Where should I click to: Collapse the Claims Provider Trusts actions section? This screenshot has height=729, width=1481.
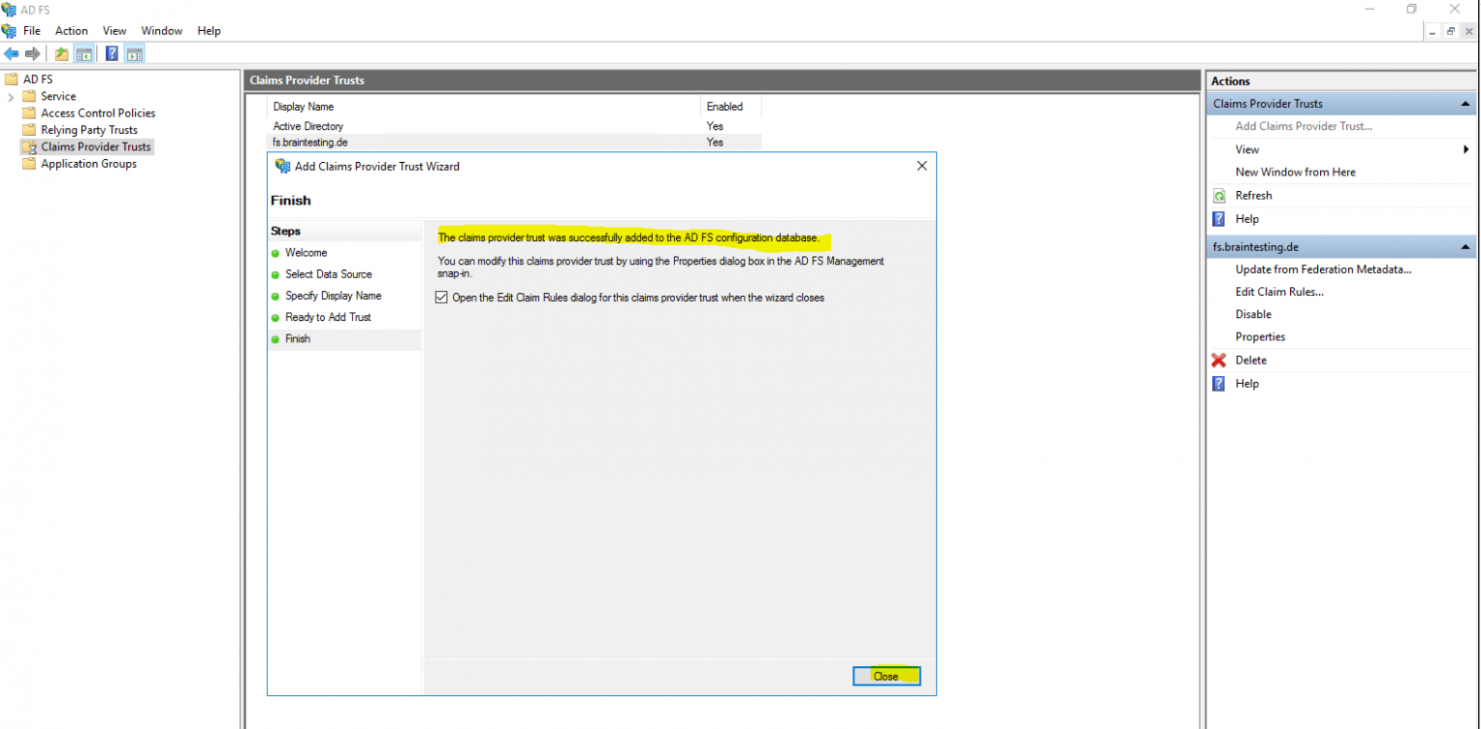tap(1466, 103)
